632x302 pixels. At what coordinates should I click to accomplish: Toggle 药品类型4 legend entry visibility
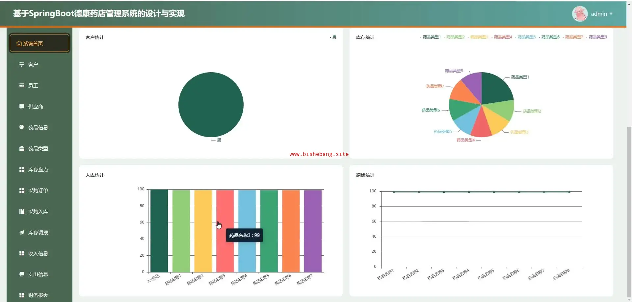click(x=503, y=37)
